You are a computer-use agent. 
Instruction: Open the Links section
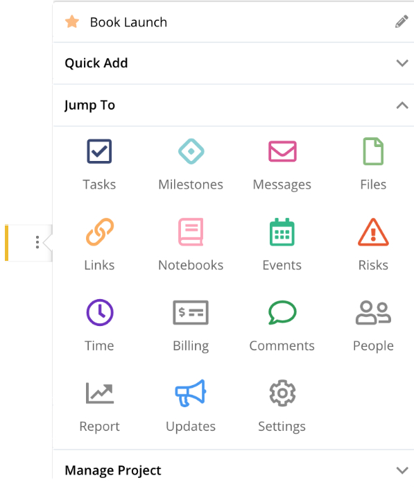coord(99,245)
